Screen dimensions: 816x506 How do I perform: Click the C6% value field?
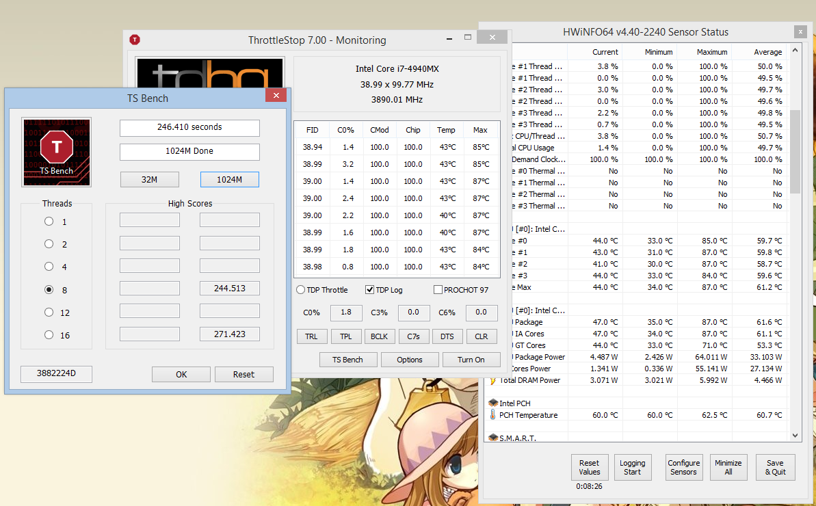482,312
